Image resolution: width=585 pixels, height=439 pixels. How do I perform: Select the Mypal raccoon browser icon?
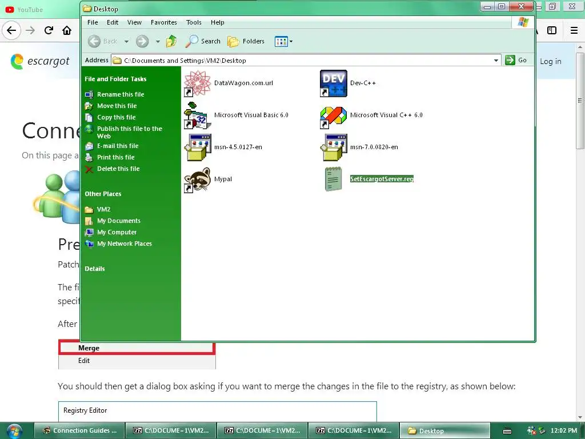coord(198,179)
